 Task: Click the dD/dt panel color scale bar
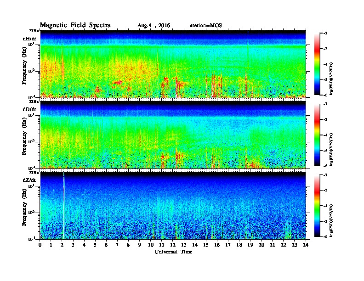coord(317,135)
